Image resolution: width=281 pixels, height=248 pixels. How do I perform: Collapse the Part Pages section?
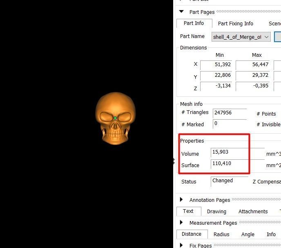pos(181,11)
